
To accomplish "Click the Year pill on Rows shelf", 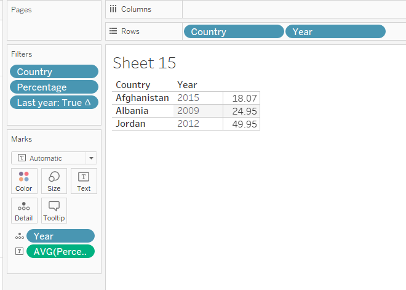I will pyautogui.click(x=335, y=32).
